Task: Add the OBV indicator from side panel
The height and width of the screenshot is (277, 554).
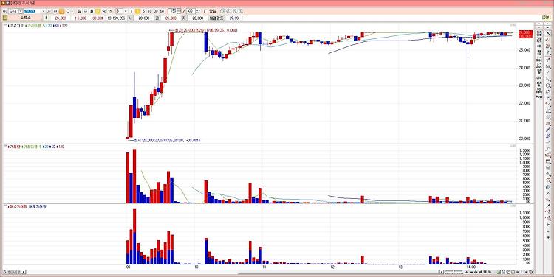Action: 539,77
